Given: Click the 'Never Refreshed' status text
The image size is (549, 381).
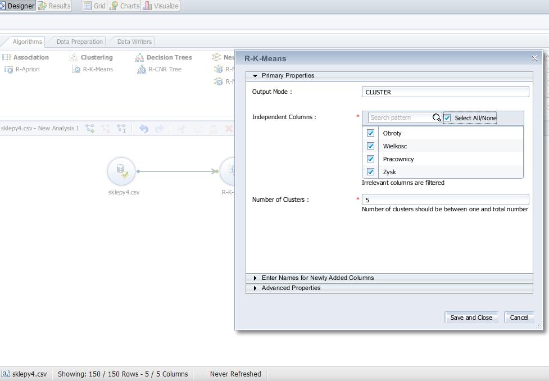Looking at the screenshot, I should click(x=235, y=374).
